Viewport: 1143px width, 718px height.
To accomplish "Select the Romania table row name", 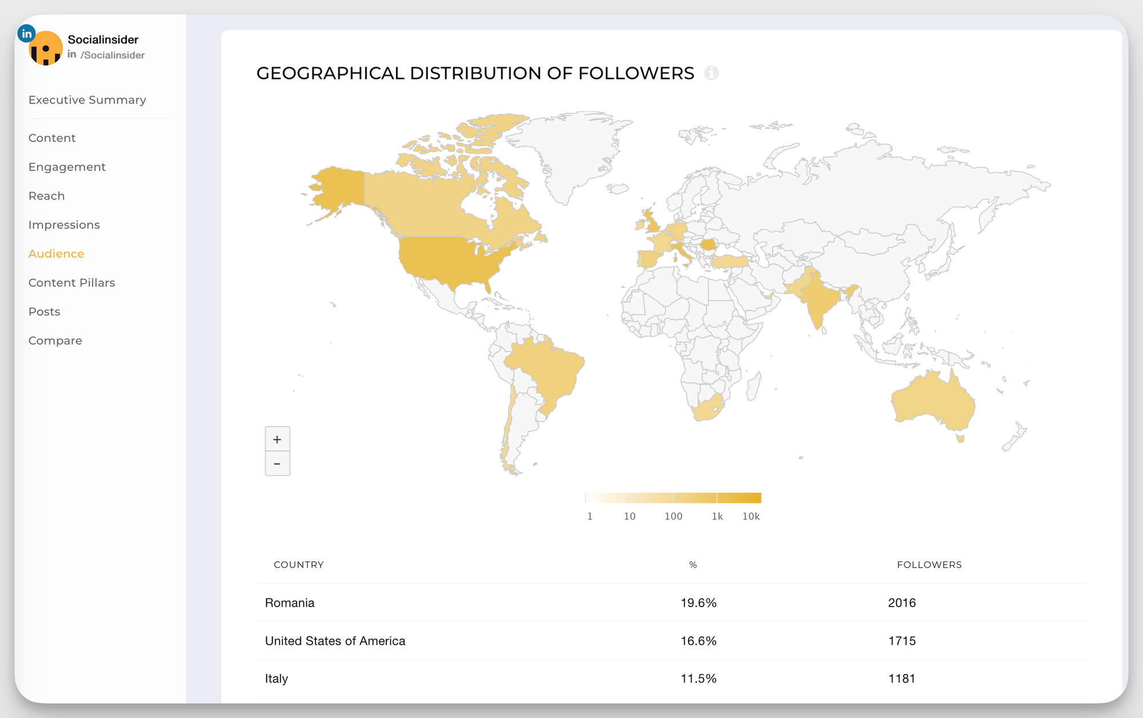I will pyautogui.click(x=289, y=603).
